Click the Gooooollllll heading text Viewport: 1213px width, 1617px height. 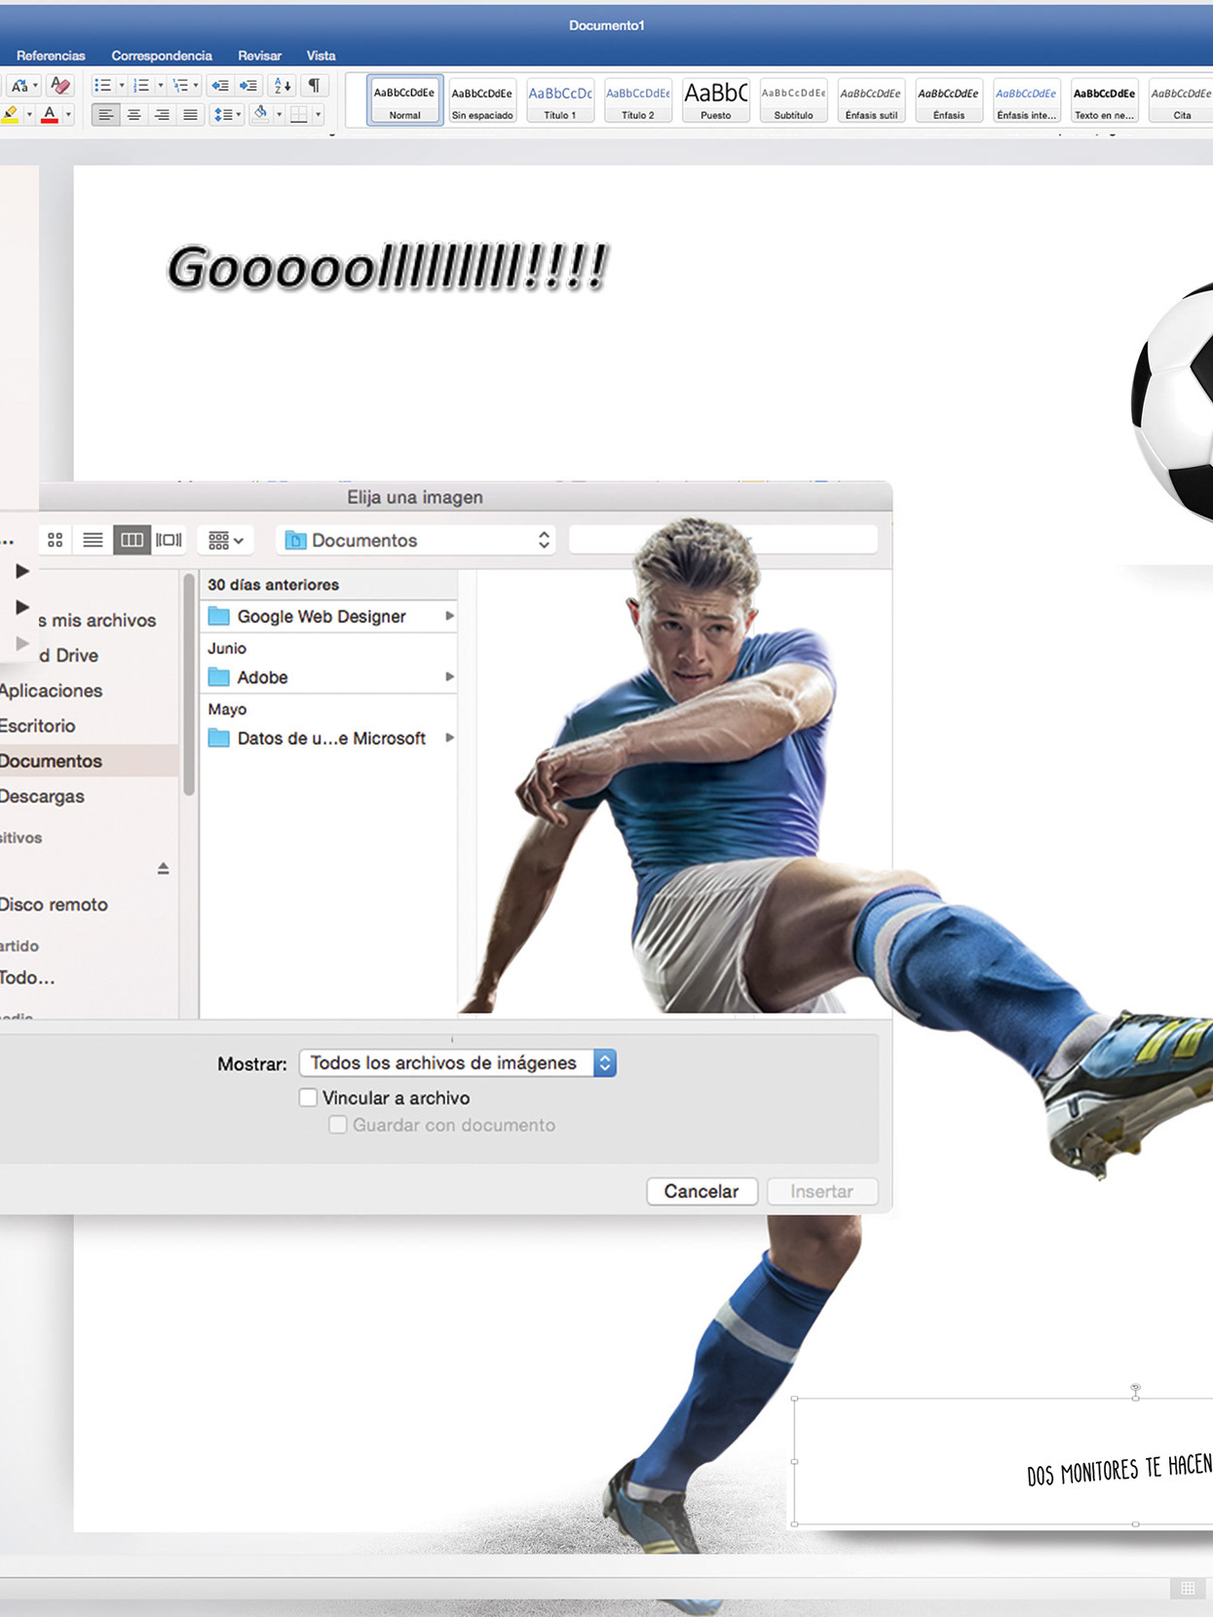388,268
